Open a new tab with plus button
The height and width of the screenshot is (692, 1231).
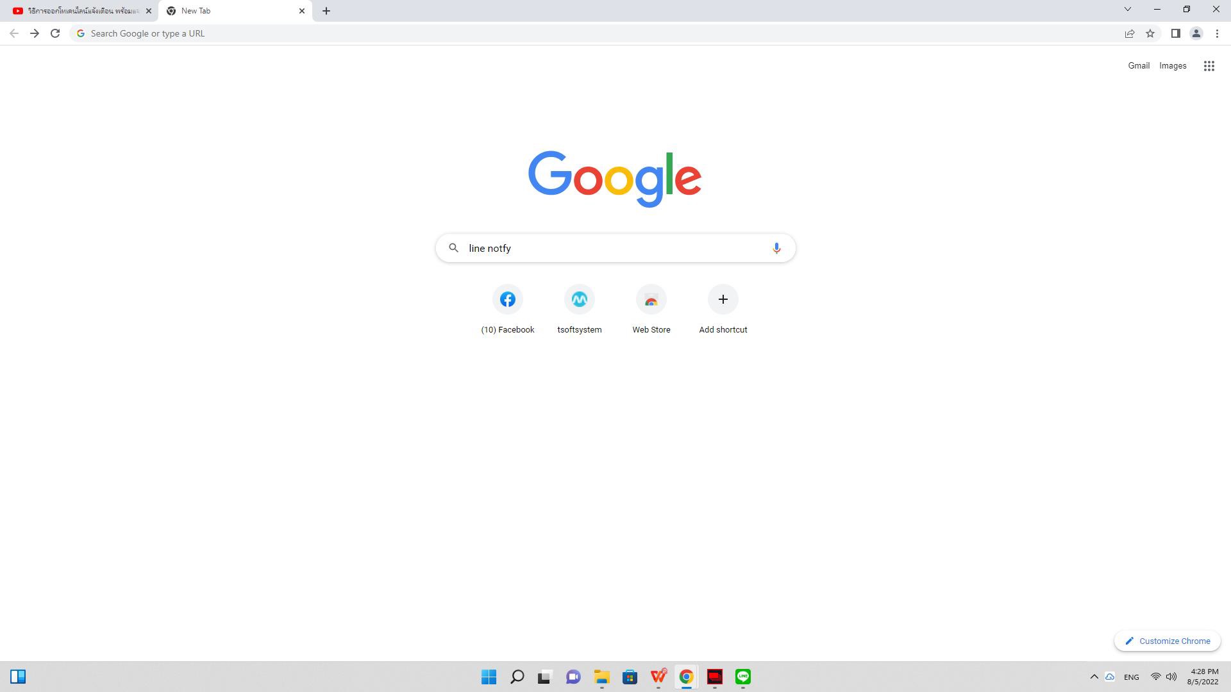point(326,11)
